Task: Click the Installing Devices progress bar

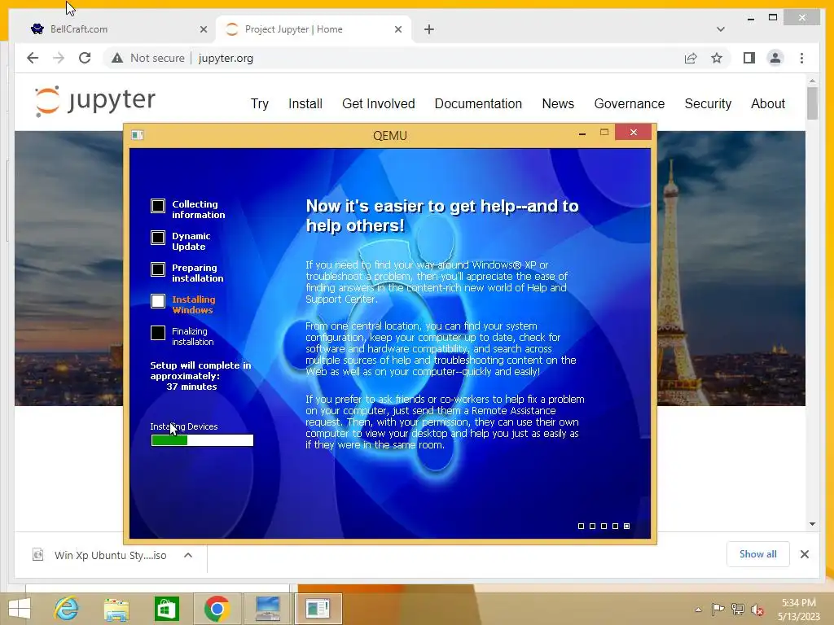Action: click(202, 440)
